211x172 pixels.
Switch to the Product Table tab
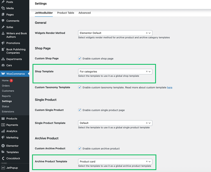tap(66, 13)
